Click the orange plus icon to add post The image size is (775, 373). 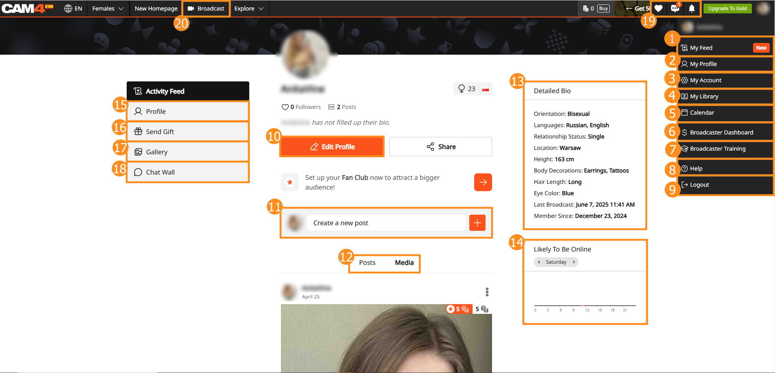point(477,223)
